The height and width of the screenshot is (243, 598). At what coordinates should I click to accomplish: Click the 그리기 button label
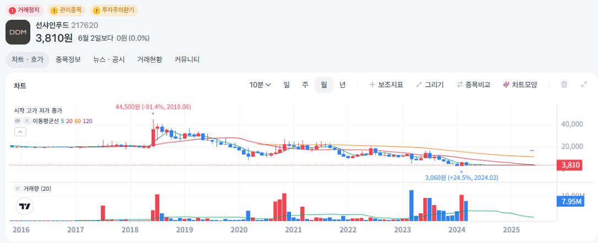(434, 85)
